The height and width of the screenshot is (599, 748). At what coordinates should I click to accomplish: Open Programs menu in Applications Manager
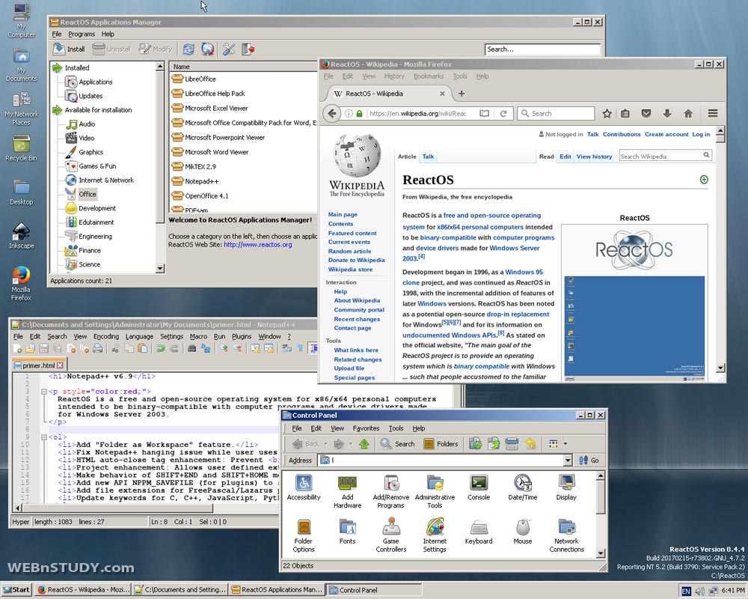[81, 34]
